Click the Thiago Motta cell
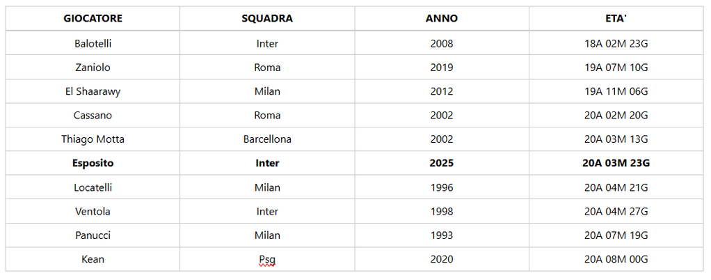711x280 pixels. pos(93,139)
